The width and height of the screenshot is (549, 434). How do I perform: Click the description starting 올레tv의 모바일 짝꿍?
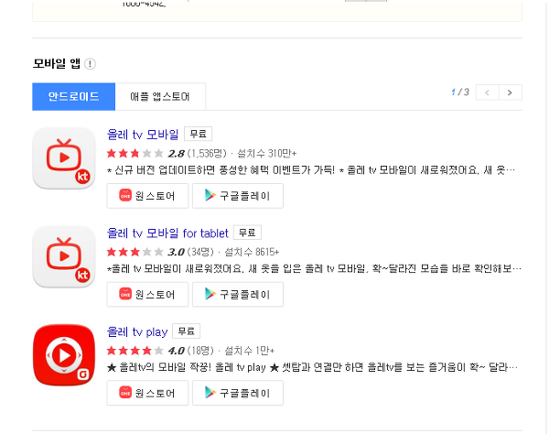[x=312, y=368]
